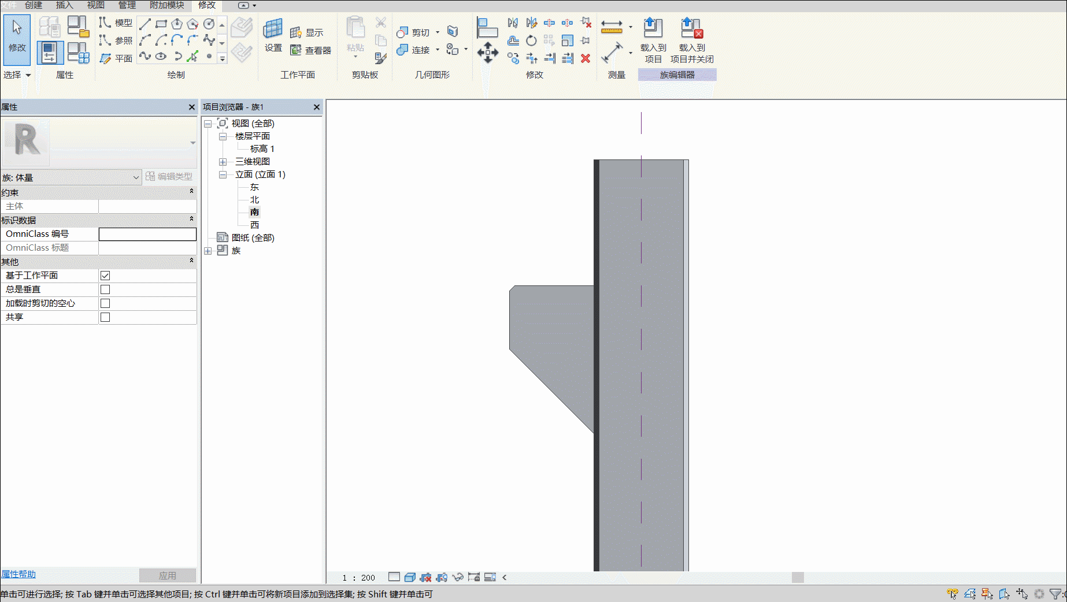This screenshot has height=602, width=1067.
Task: Click 载入到项目并关闭 load and close
Action: tap(692, 40)
